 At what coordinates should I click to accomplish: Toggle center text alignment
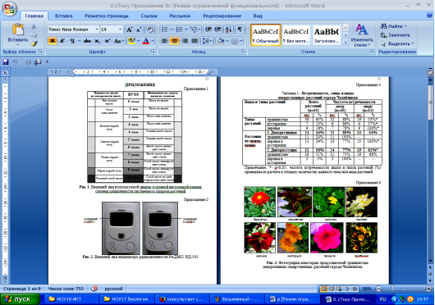[x=175, y=41]
